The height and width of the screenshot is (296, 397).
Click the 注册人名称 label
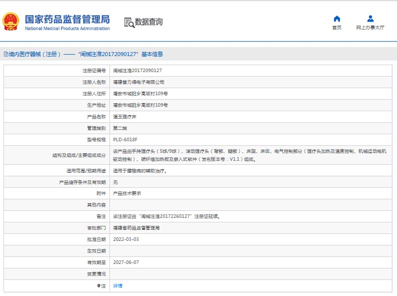coord(94,82)
